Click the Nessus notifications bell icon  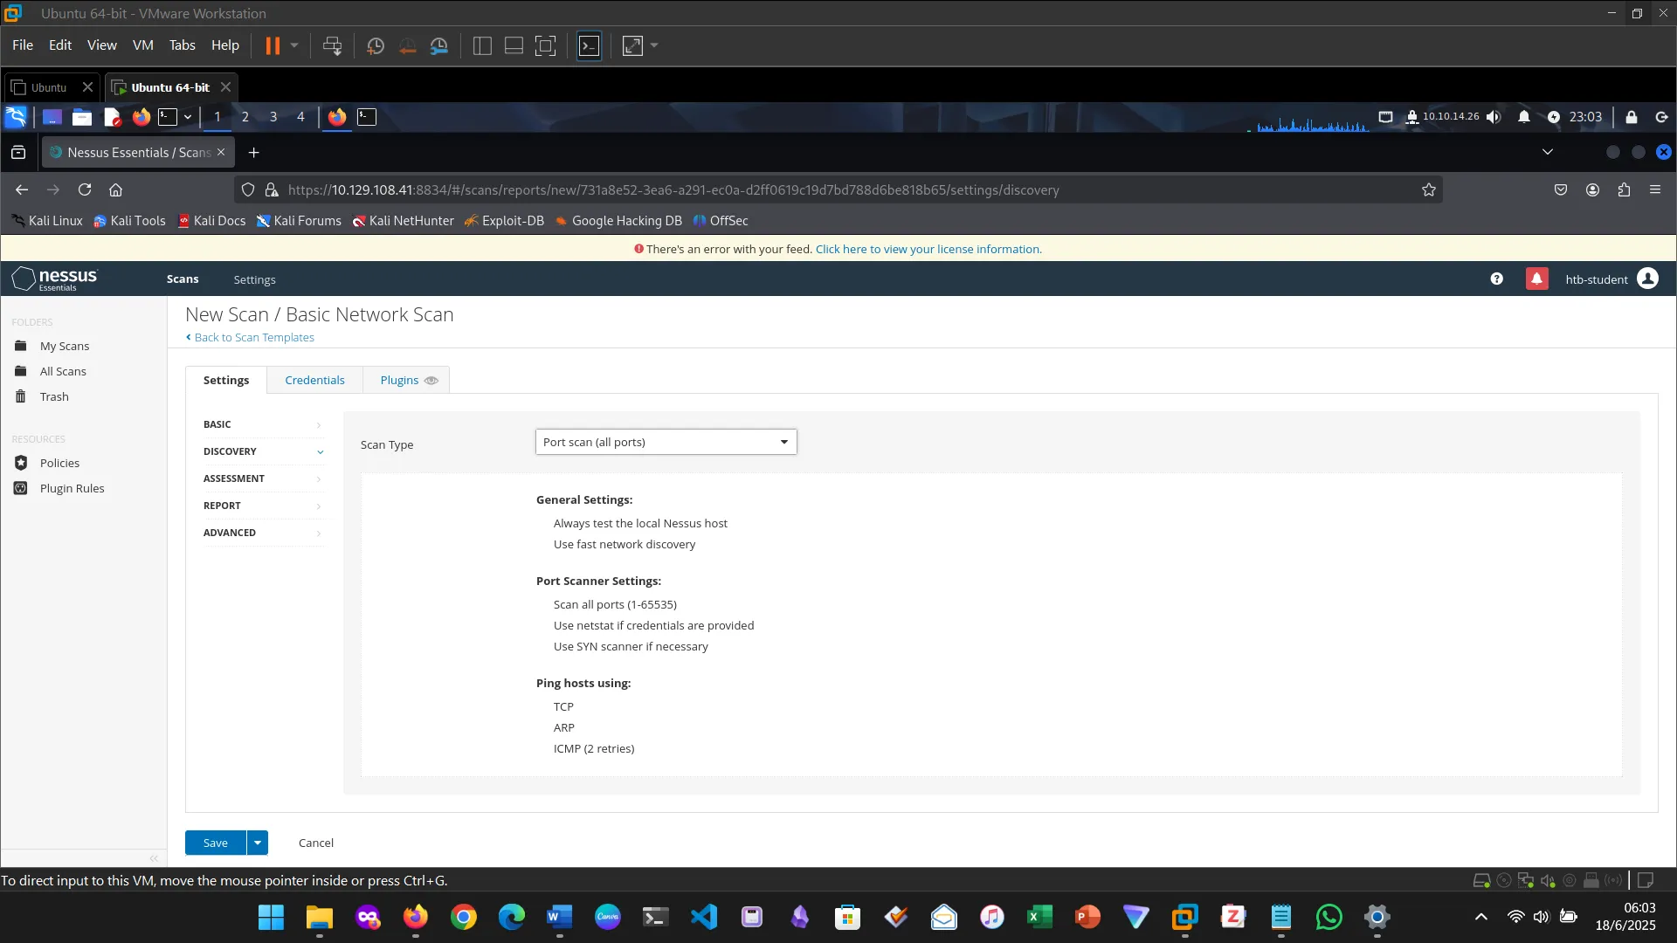[x=1536, y=279]
